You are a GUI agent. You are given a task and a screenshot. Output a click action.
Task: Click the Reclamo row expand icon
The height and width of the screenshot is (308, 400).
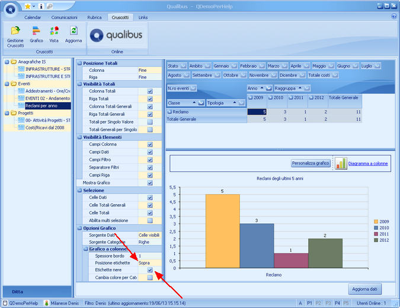coord(170,112)
